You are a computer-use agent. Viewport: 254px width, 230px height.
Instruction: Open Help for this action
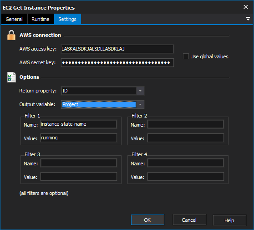coord(229,220)
